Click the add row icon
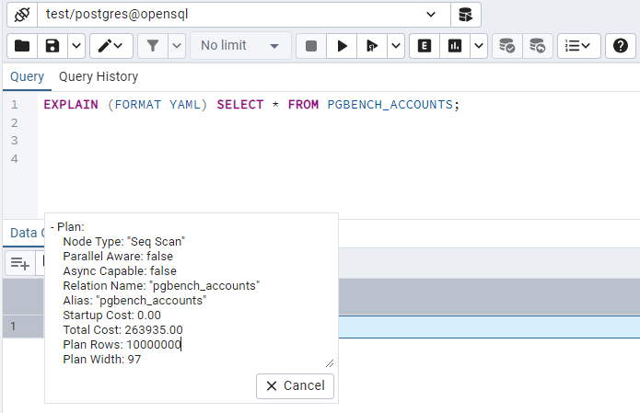 [x=20, y=263]
